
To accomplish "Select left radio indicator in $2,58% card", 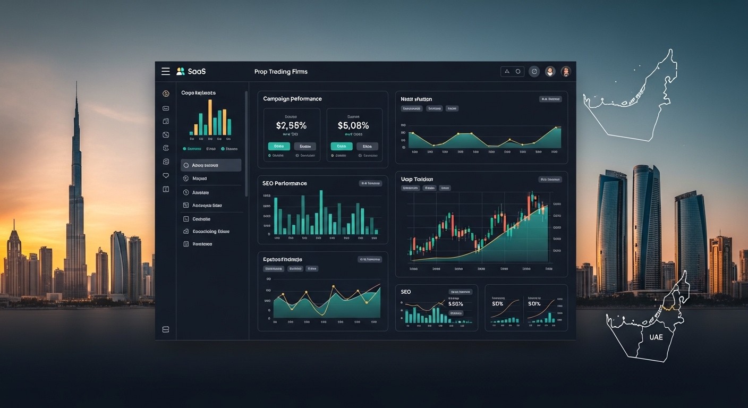I will 269,156.
